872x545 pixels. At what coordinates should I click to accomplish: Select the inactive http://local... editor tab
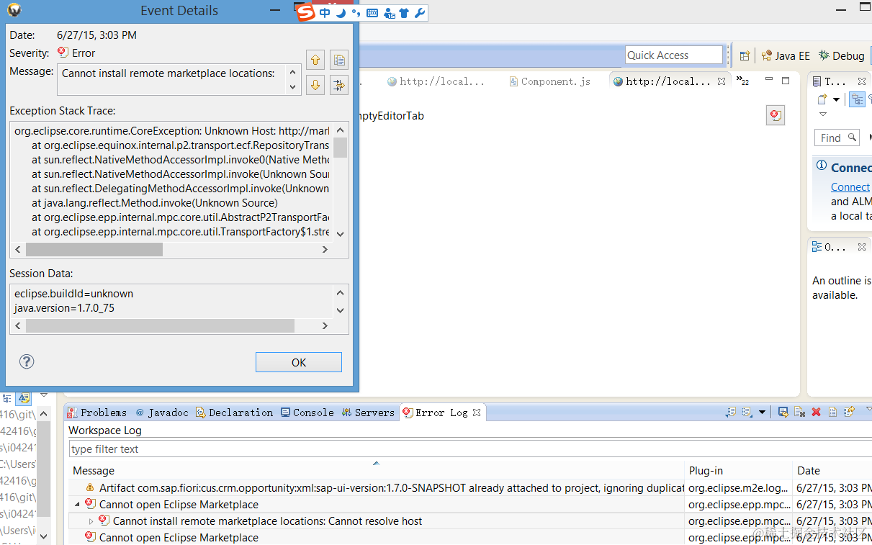(x=436, y=81)
